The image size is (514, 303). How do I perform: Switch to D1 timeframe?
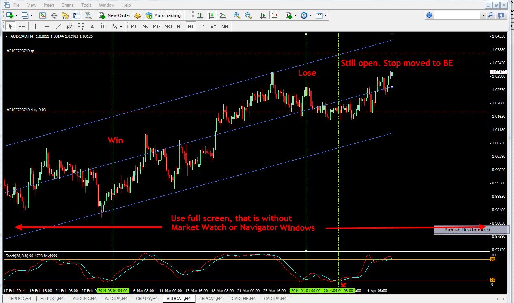202,27
